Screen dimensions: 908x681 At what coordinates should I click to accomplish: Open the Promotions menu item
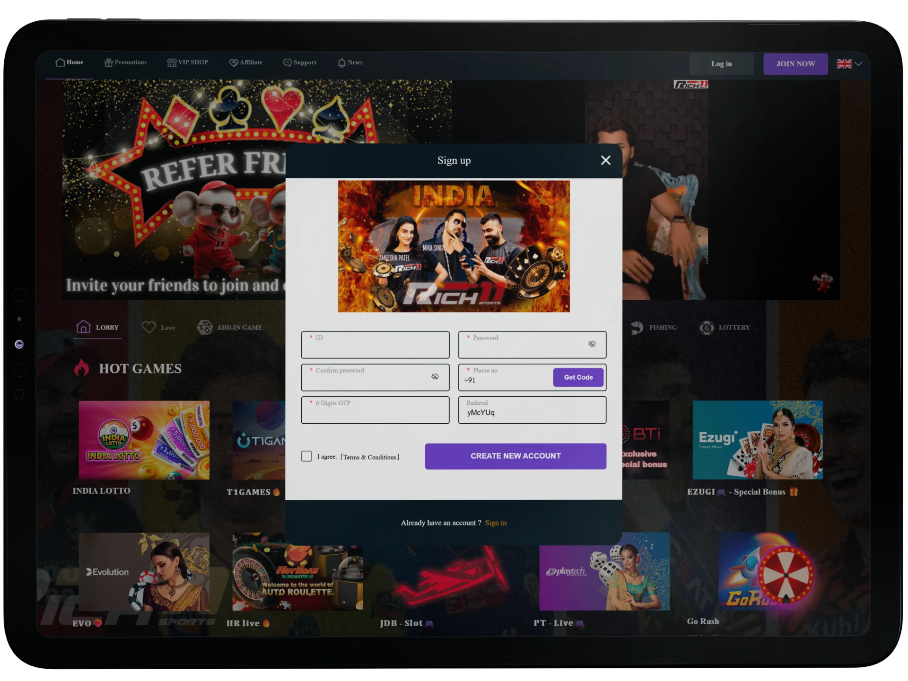point(126,62)
